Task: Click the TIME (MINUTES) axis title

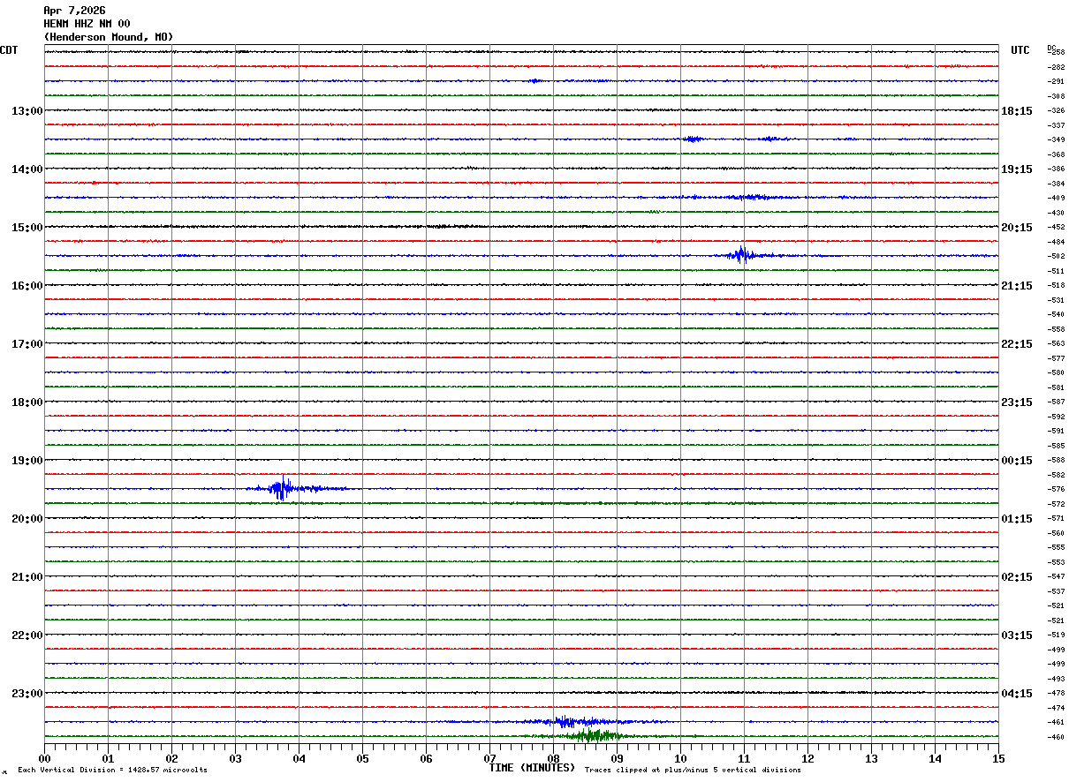Action: tap(532, 768)
